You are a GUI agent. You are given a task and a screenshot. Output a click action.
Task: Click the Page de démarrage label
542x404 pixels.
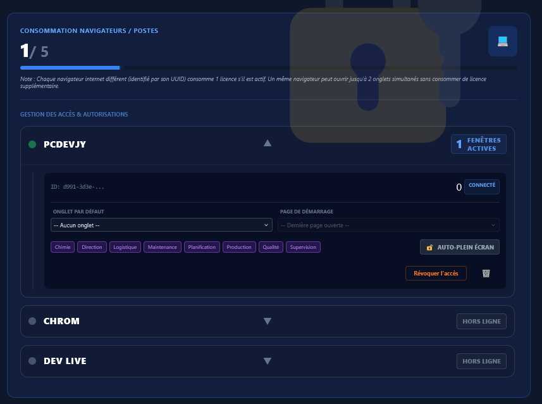point(307,211)
